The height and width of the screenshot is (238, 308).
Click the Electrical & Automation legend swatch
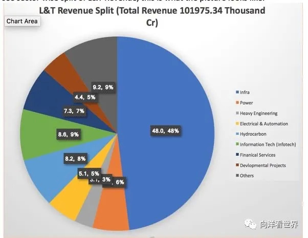[x=237, y=124]
